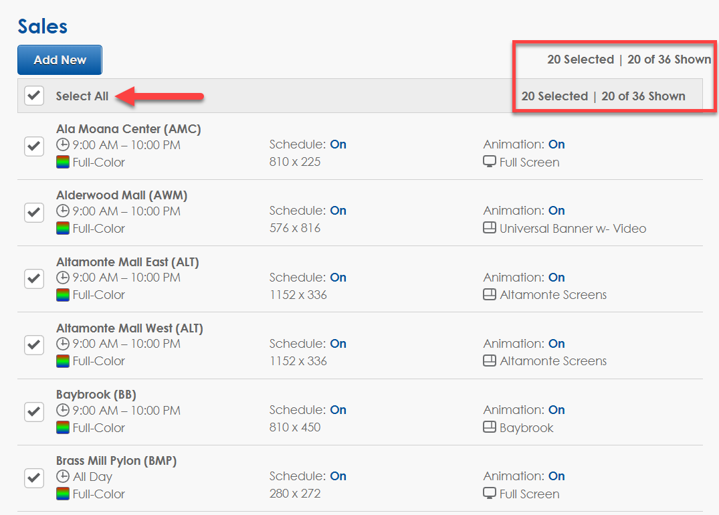Click the Full Screen monitor icon for Brass Mill Pylon
Image resolution: width=719 pixels, height=515 pixels.
490,494
